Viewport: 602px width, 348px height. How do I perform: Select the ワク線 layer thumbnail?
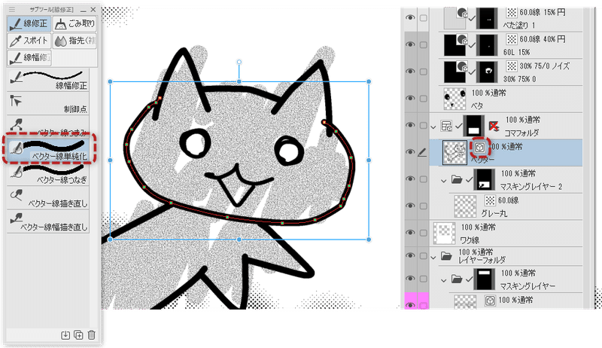(444, 234)
